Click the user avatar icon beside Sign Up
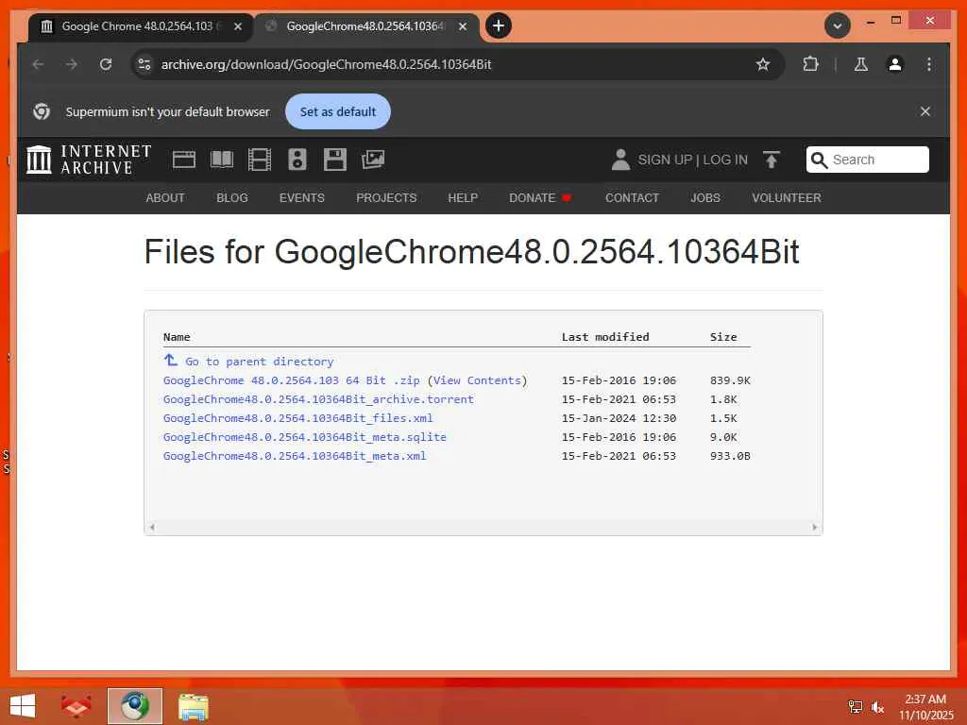The width and height of the screenshot is (967, 725). 620,160
